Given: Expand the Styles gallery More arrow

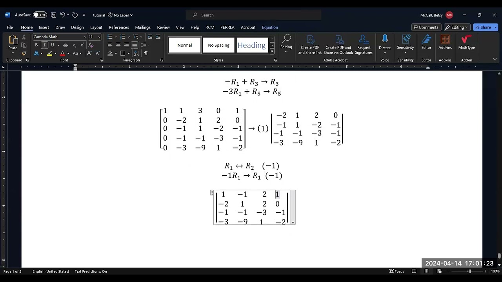Looking at the screenshot, I should click(272, 51).
